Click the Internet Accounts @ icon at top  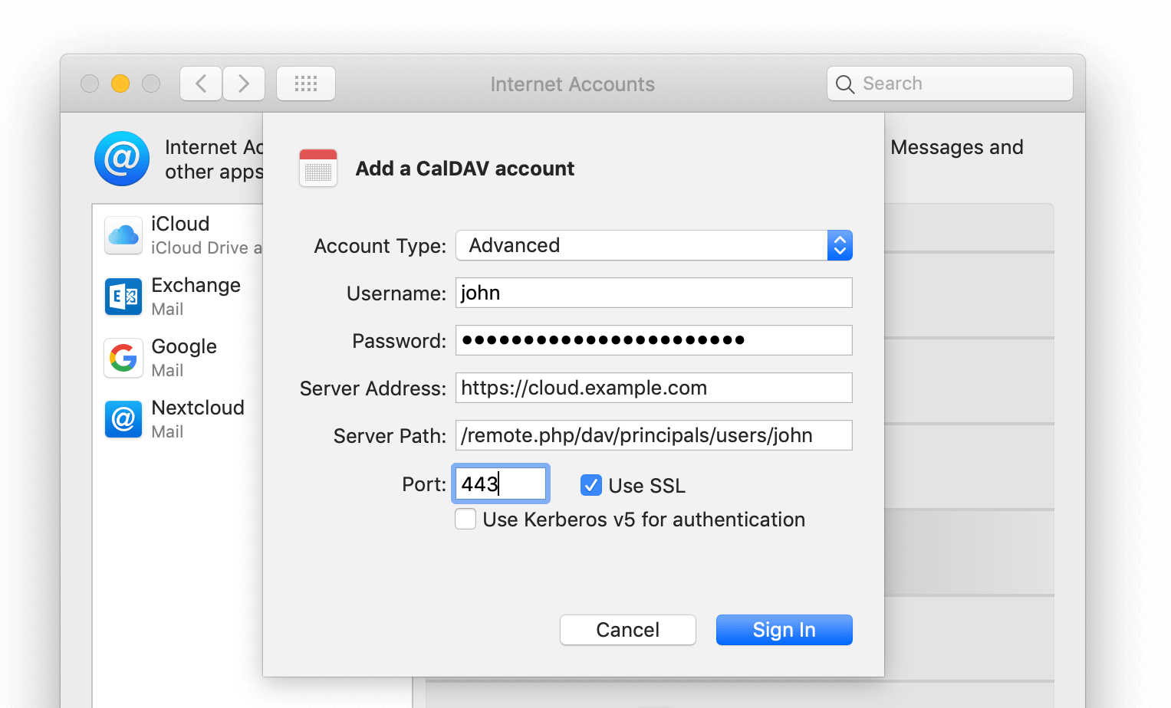(122, 159)
